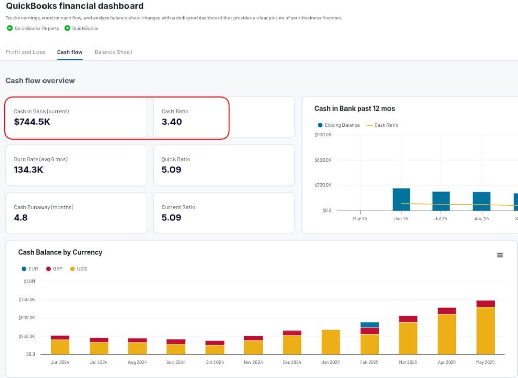Select the Cash flow tab

tap(70, 52)
